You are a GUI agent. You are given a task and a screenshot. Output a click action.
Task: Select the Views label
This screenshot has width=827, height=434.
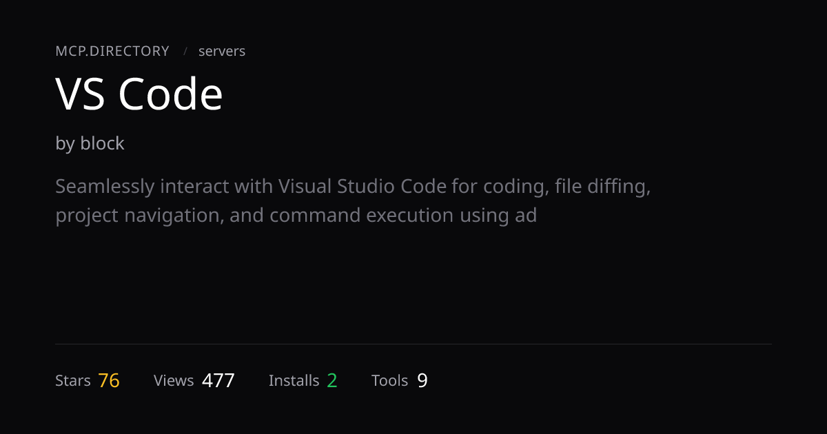(174, 380)
